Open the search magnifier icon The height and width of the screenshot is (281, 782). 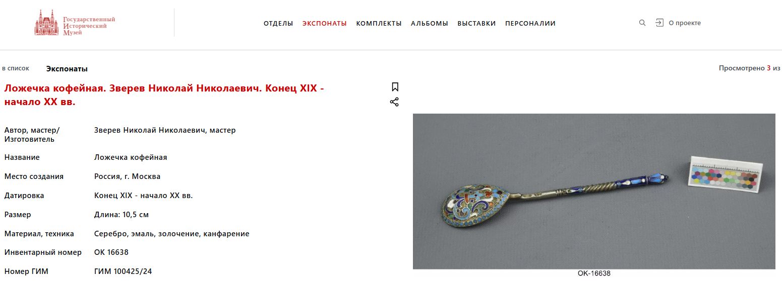(x=642, y=23)
